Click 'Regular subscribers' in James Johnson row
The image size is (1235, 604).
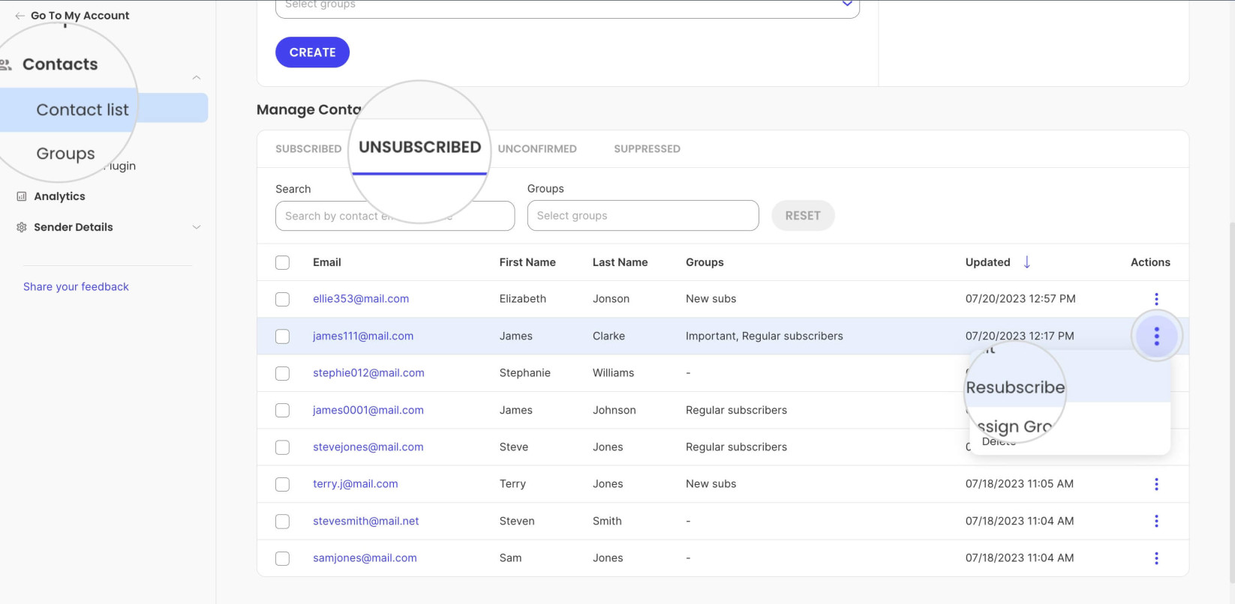tap(737, 410)
